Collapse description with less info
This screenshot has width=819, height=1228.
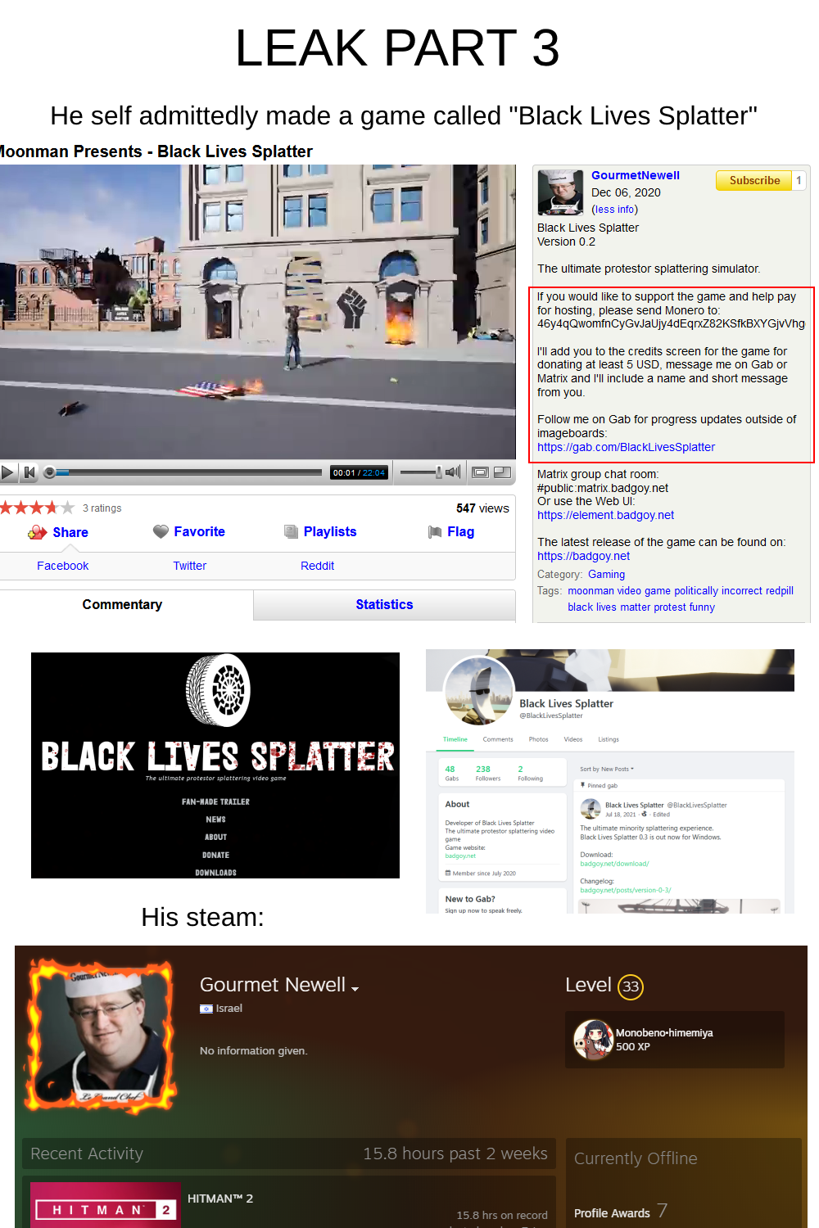[614, 210]
